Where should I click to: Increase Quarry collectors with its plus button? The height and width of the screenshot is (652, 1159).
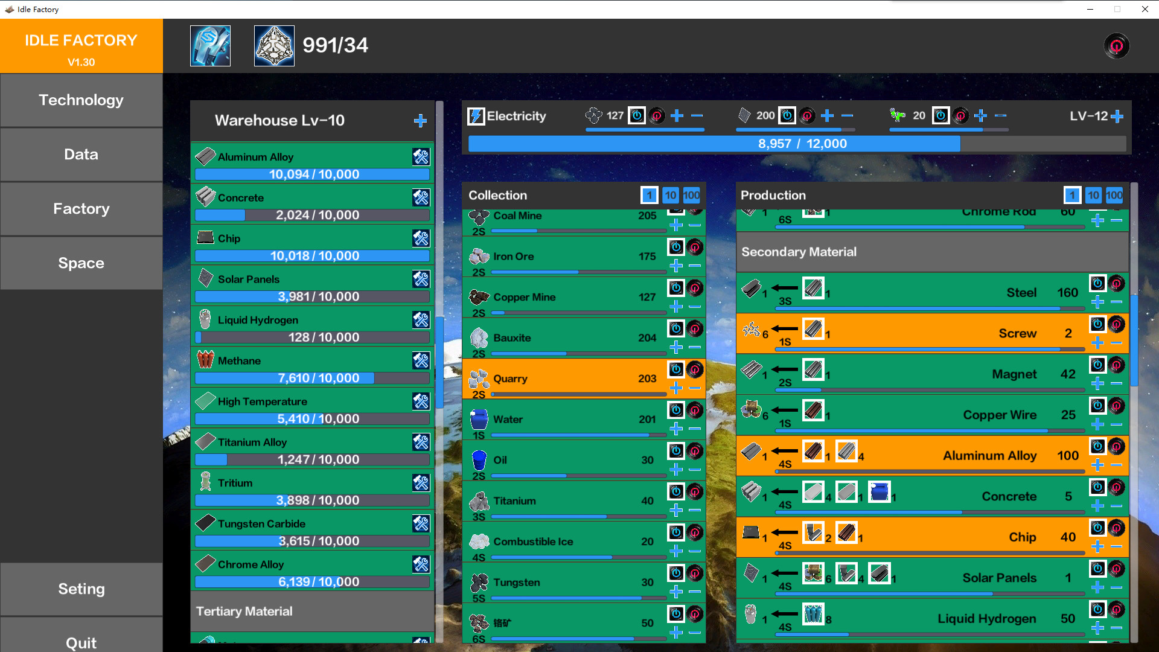676,388
